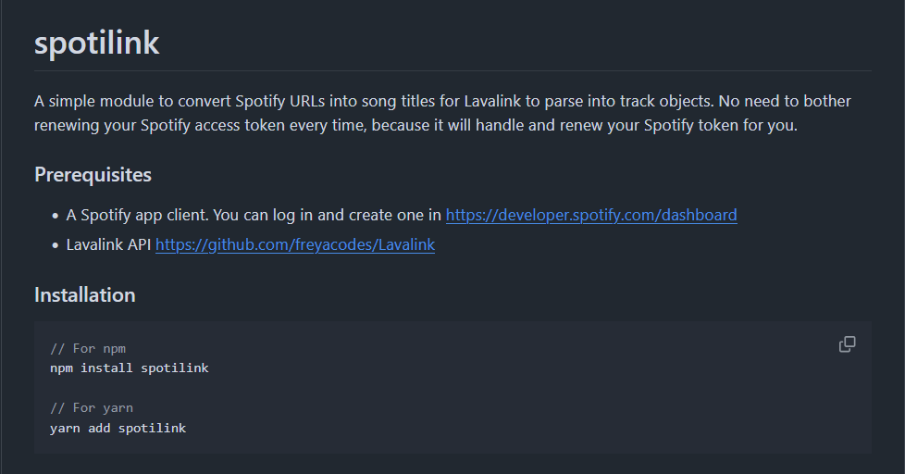This screenshot has width=905, height=474.
Task: Open the Spotify developer dashboard link
Action: 591,215
